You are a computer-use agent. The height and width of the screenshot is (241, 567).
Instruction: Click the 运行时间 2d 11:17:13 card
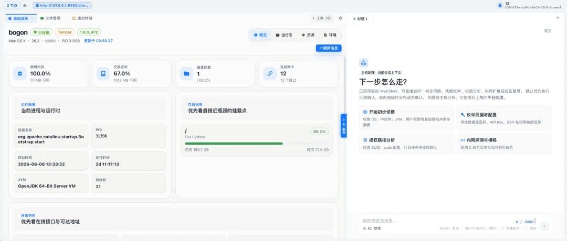coord(129,161)
